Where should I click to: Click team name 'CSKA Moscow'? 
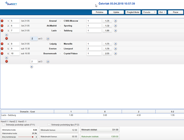(x=71, y=21)
